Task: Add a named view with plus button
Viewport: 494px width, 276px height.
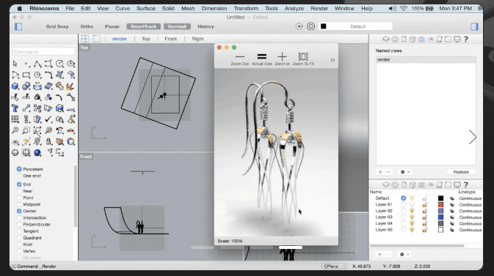Action: [x=380, y=172]
